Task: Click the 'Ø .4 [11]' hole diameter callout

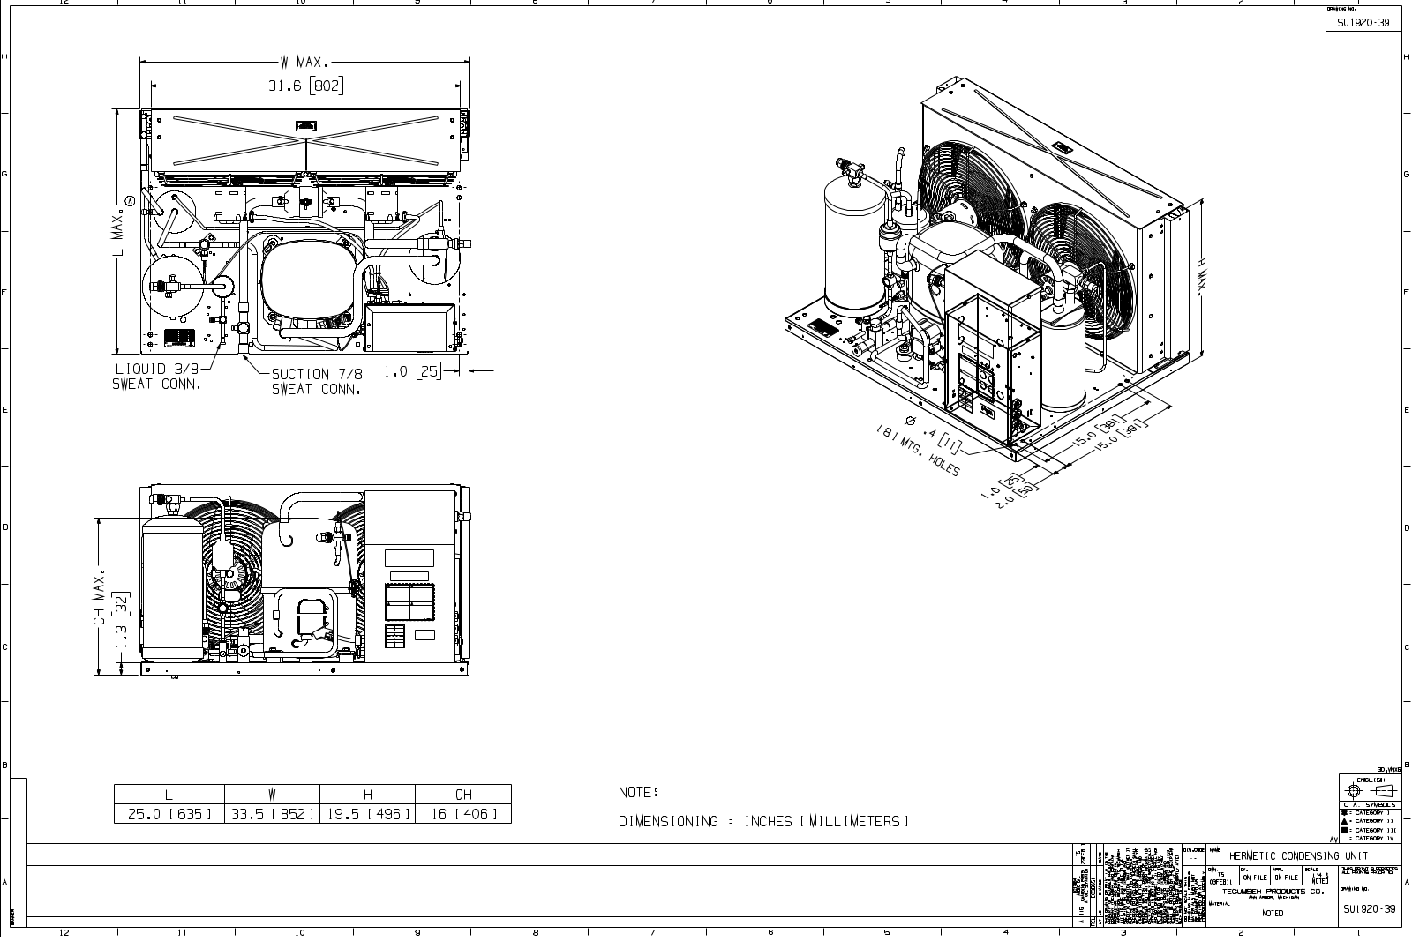Action: [x=934, y=434]
